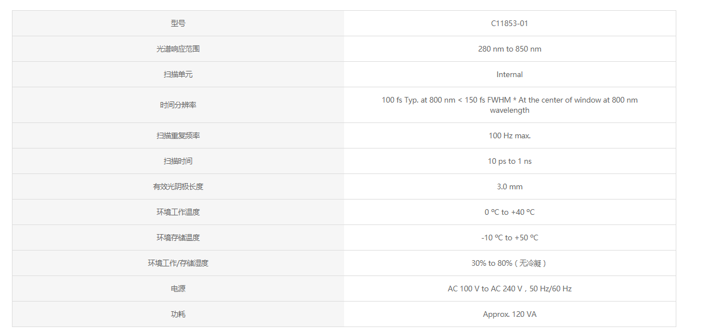The width and height of the screenshot is (703, 335).
Task: Select the 100 Hz max. value
Action: pos(509,135)
